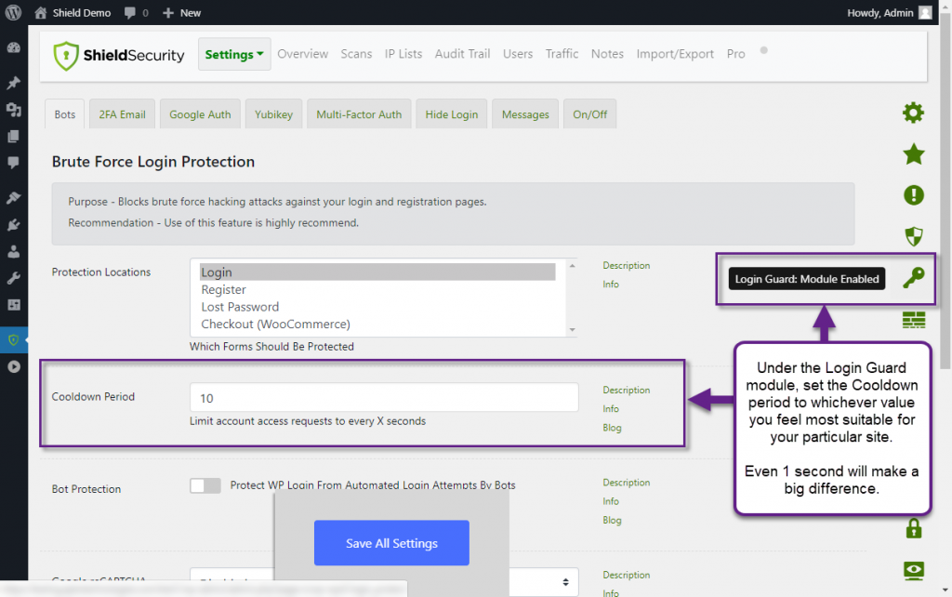952x597 pixels.
Task: Open the exclamation alert module icon
Action: point(913,195)
